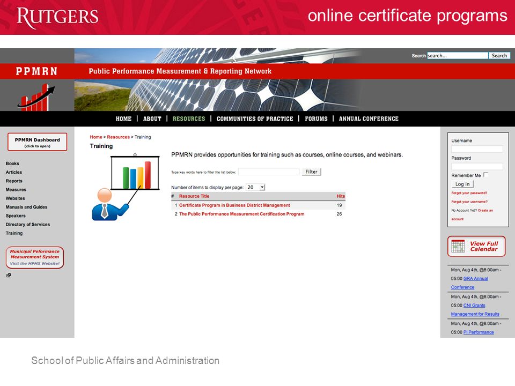The height and width of the screenshot is (386, 515).
Task: Open the PPMRN Dashboard button
Action: coord(37,142)
